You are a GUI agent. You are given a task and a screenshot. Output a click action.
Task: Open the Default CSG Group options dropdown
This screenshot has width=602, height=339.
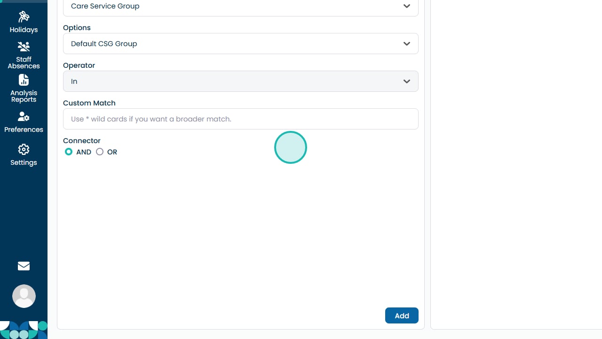tap(240, 44)
